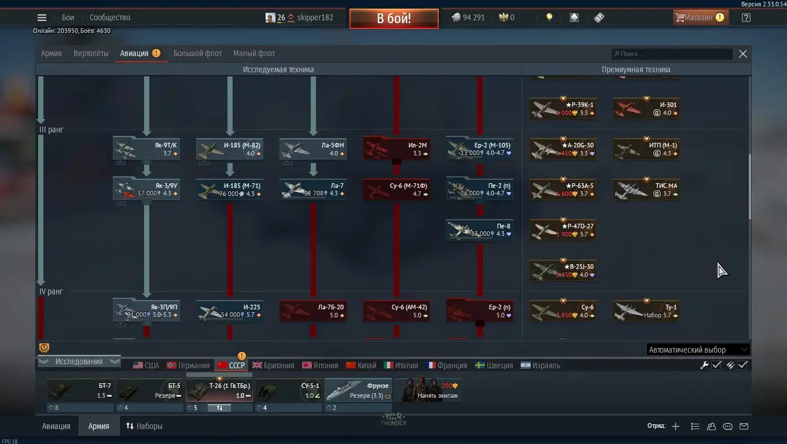
Task: Select the Швеция flag nation
Action: pos(494,365)
